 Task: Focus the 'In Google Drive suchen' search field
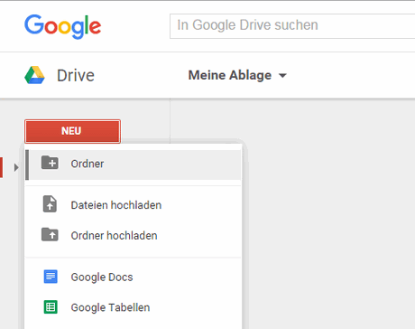pos(292,26)
